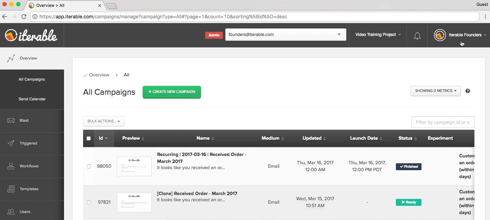Sort campaigns by Medium column
This screenshot has width=490, height=220.
[x=273, y=138]
